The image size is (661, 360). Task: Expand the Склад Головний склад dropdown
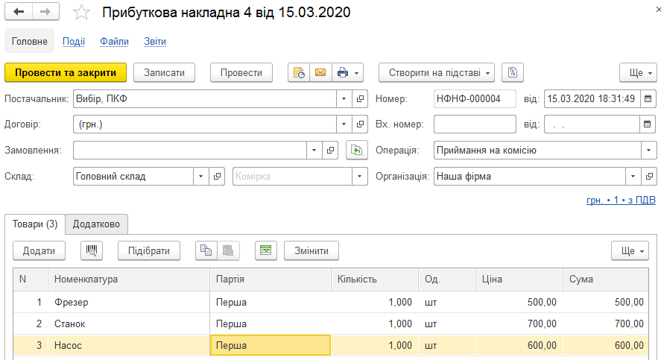[201, 176]
